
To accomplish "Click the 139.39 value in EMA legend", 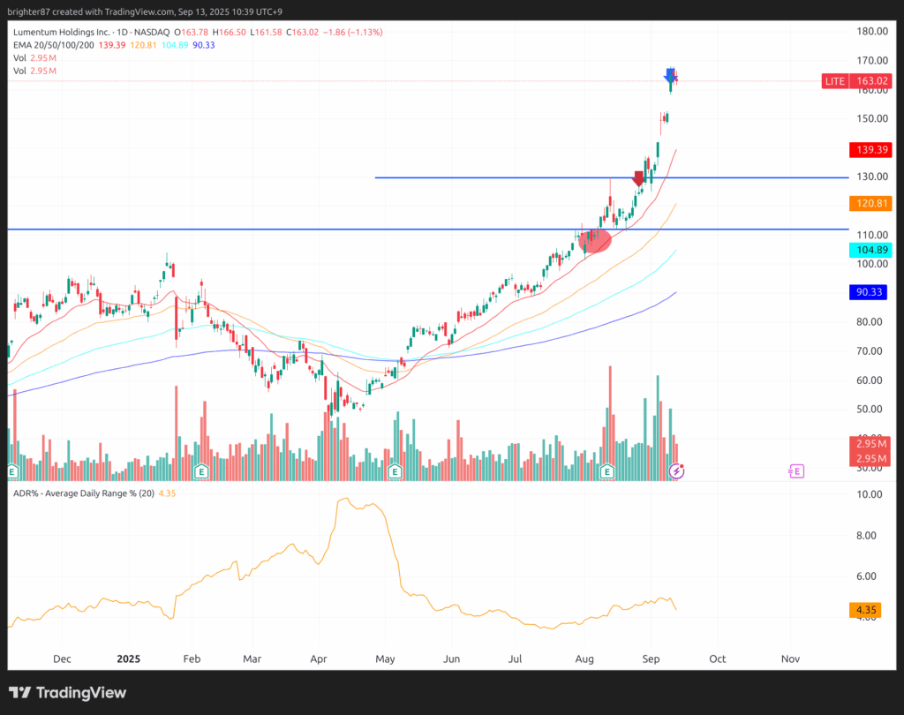I will click(x=112, y=45).
